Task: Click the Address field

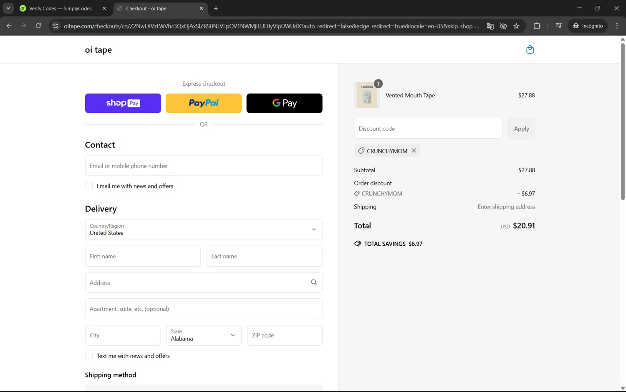Action: tap(204, 283)
